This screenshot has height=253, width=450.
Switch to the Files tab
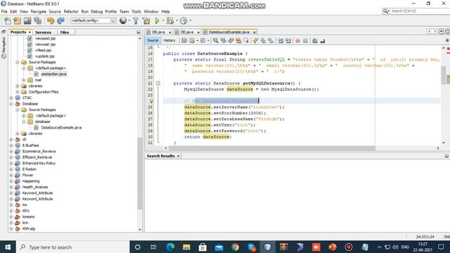pos(65,32)
